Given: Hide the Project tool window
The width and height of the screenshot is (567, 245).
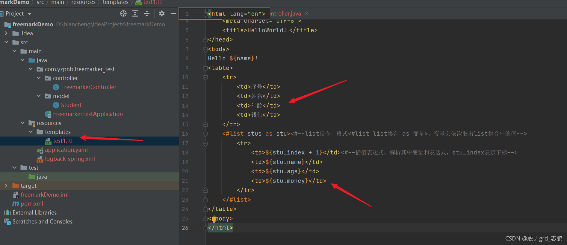Looking at the screenshot, I should 173,13.
